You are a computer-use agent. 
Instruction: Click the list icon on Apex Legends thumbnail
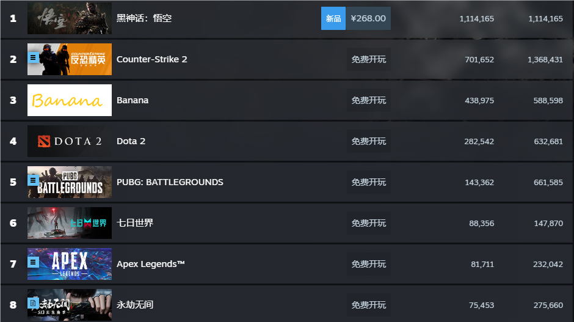coord(34,262)
